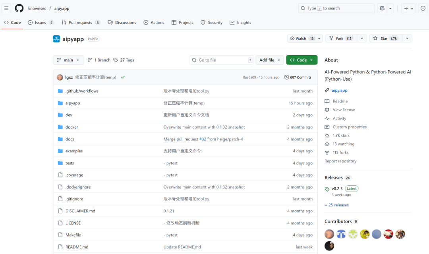Open the create new plus menu
429x254 pixels.
pos(408,8)
